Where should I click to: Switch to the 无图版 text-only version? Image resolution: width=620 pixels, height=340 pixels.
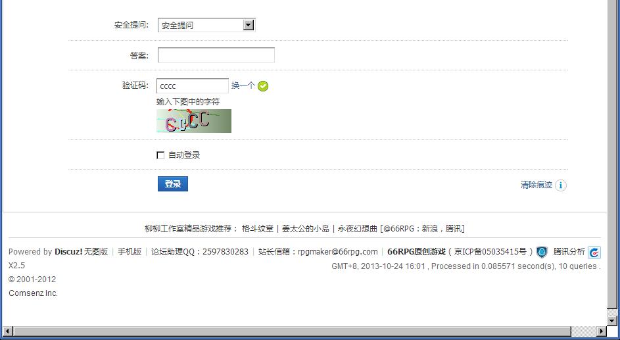[96, 251]
